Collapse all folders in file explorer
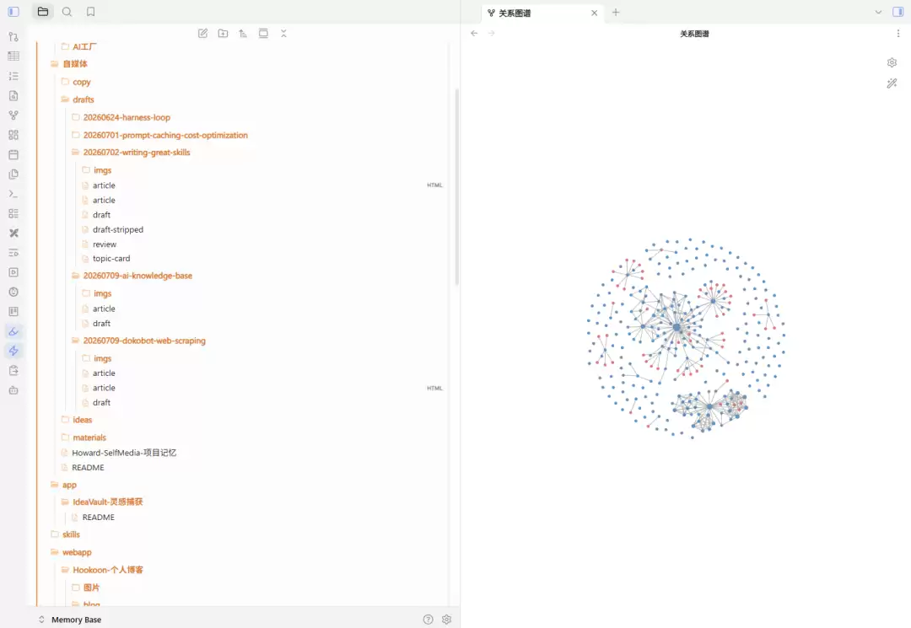The image size is (911, 628). click(283, 34)
